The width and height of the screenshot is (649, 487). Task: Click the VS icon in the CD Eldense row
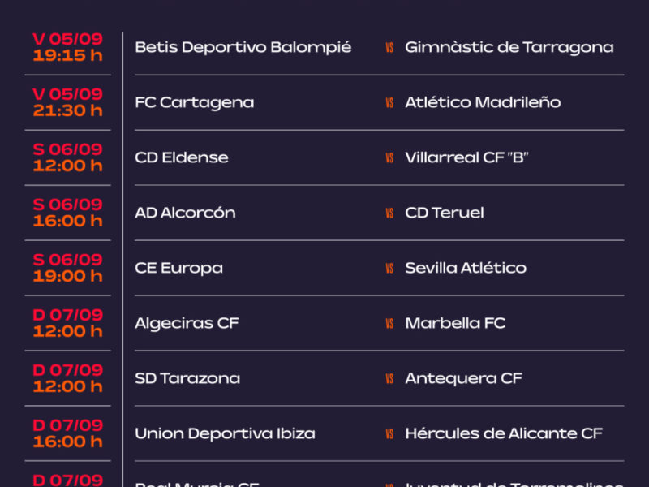[x=389, y=157]
